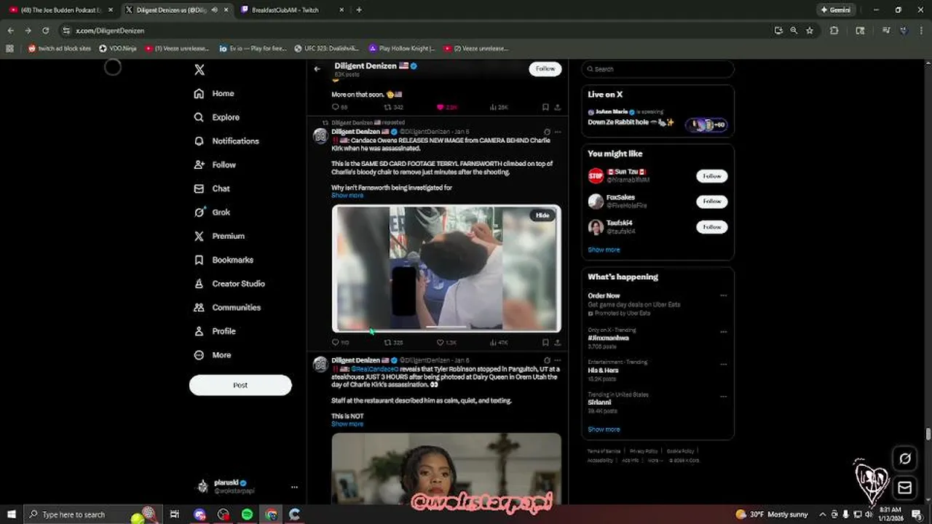
Task: Follow Diligent Denizen from header
Action: pyautogui.click(x=545, y=68)
